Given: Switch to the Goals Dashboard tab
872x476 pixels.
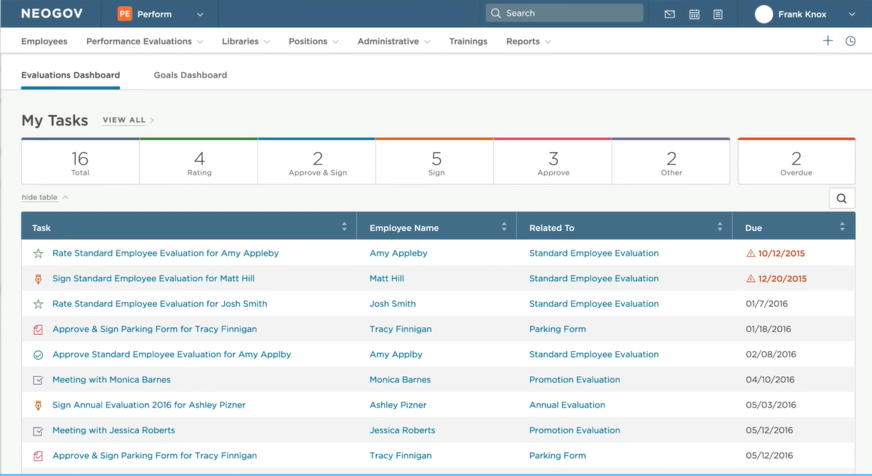Looking at the screenshot, I should pyautogui.click(x=190, y=75).
